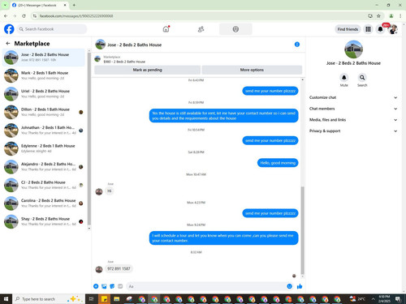
Task: Select the Messenger Facebook browser tab
Action: tap(39, 5)
